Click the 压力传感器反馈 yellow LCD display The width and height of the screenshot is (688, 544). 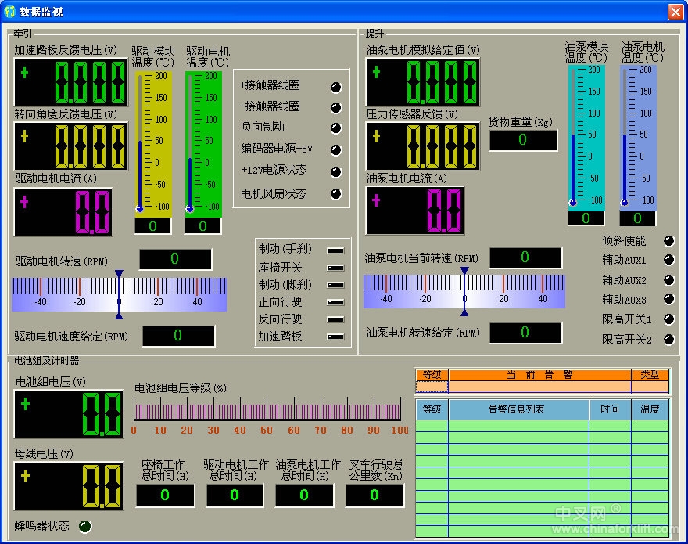(422, 146)
